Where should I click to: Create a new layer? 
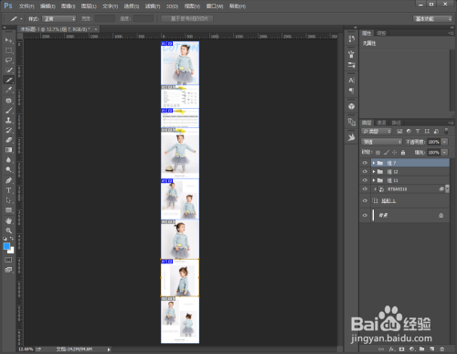tap(432, 349)
